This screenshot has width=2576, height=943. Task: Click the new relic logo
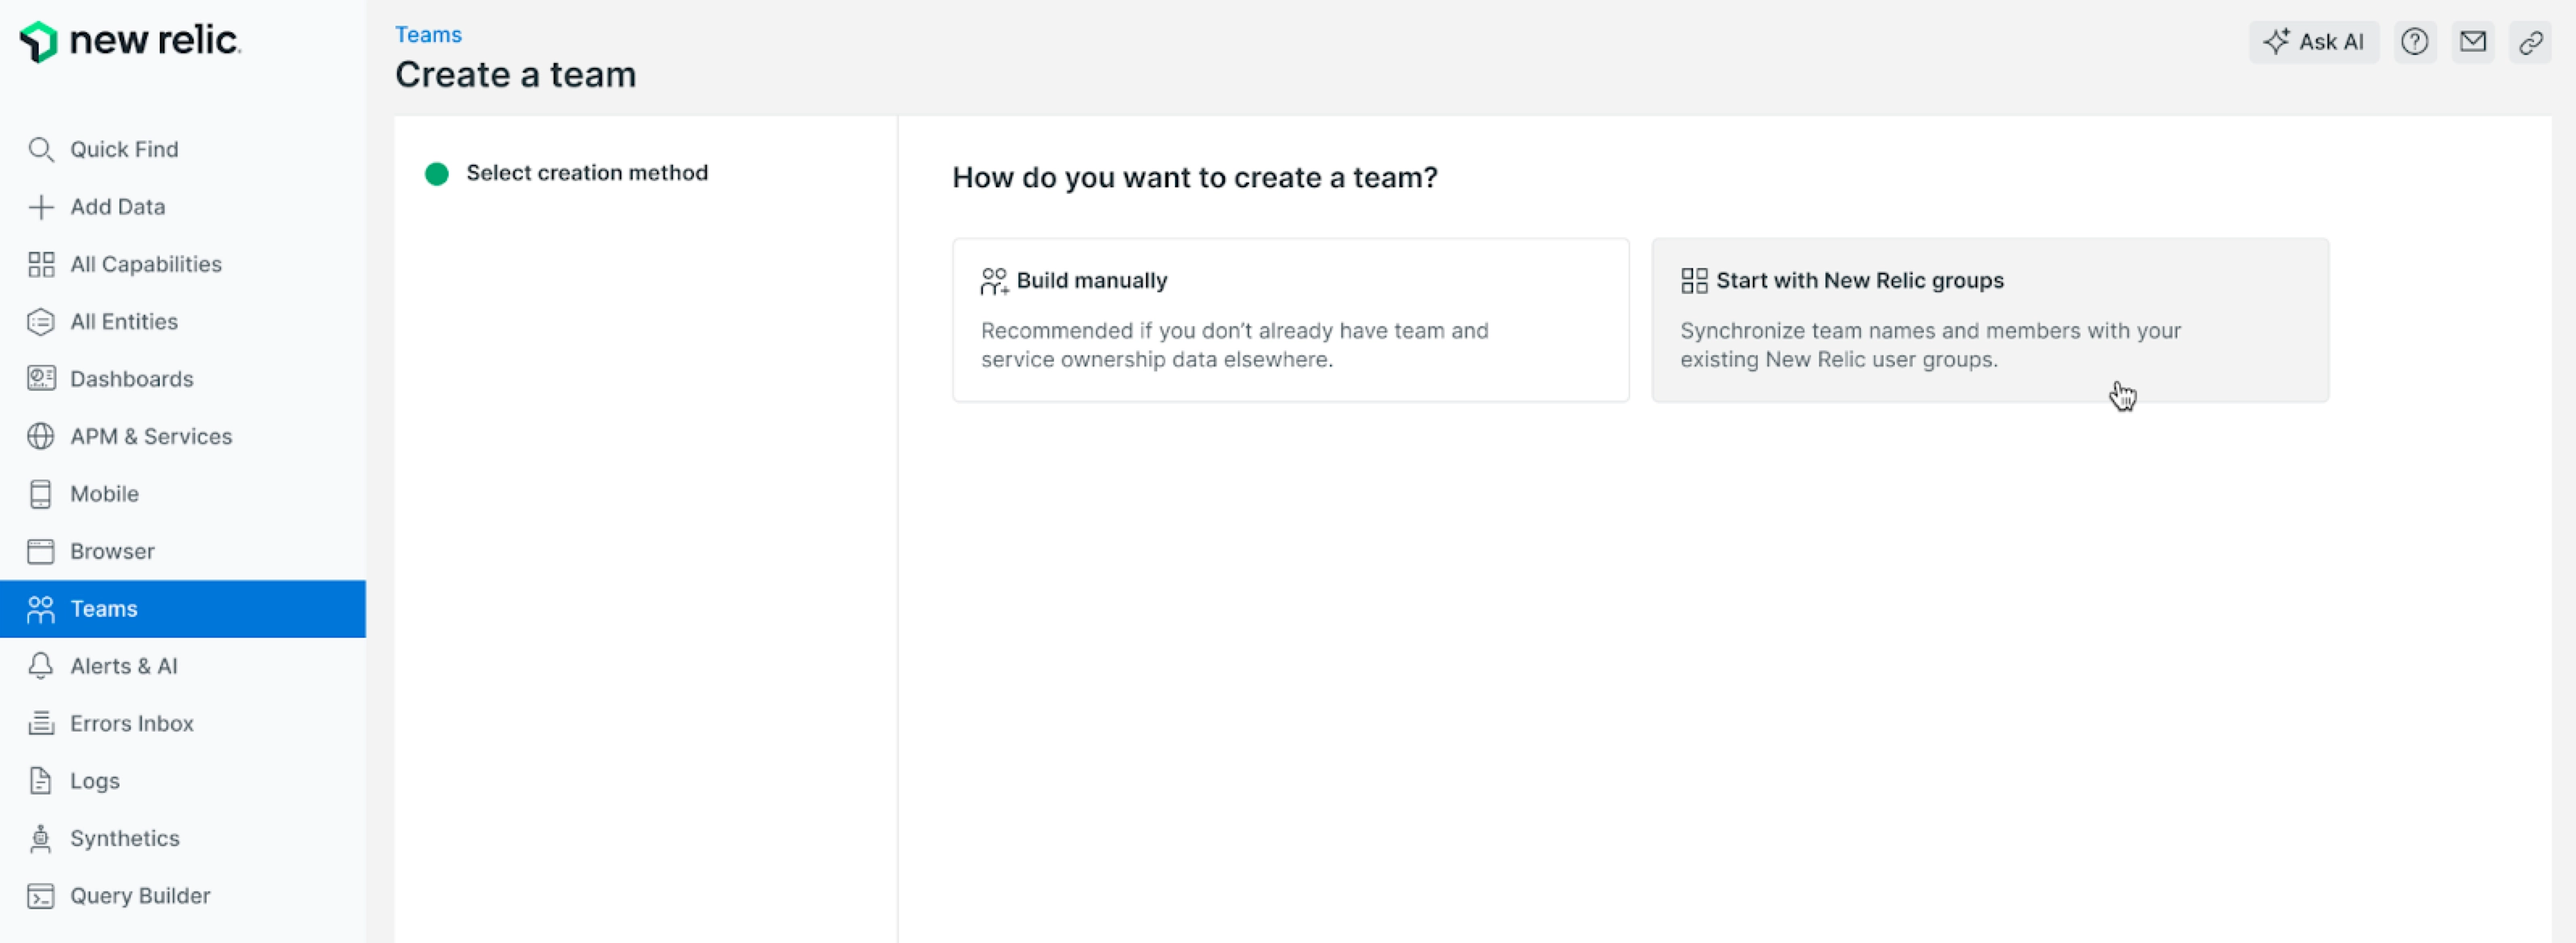[130, 41]
